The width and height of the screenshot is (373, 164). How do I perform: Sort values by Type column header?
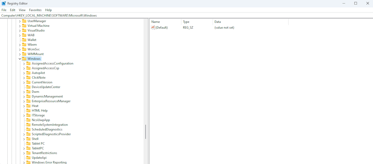(197, 22)
